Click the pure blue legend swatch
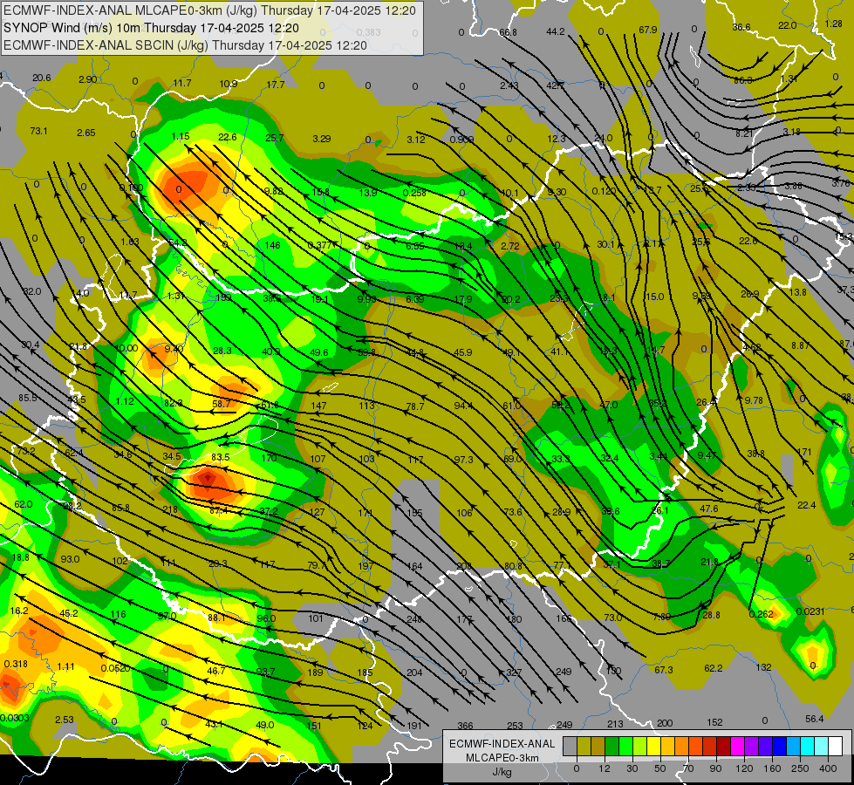Viewport: 854px width, 785px height. (x=779, y=746)
